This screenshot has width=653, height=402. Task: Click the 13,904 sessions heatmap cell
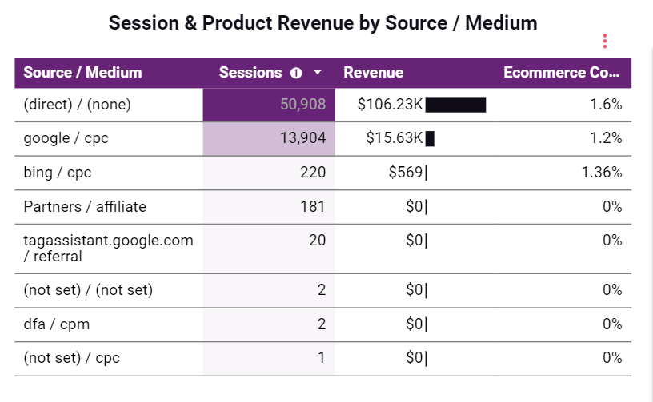click(x=268, y=138)
